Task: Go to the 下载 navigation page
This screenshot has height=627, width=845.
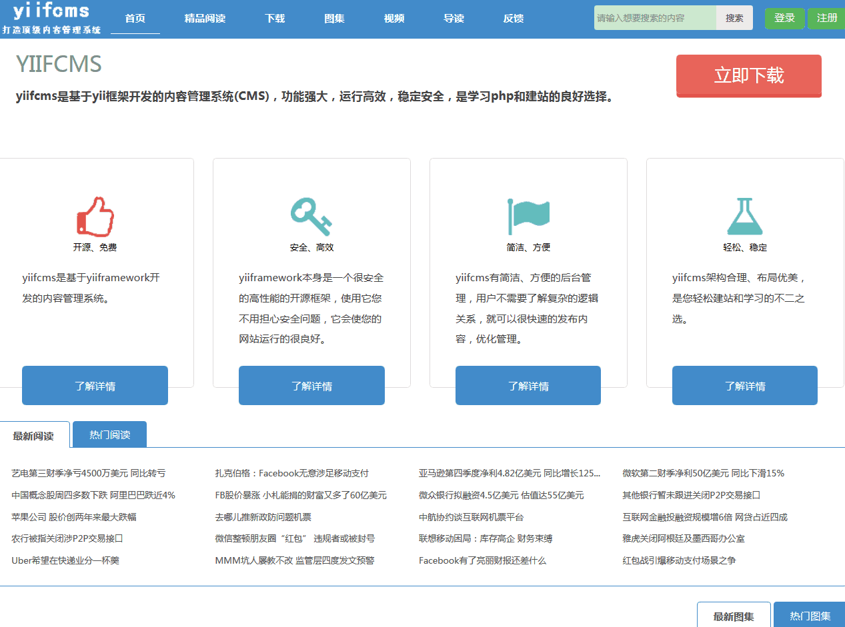Action: [x=275, y=19]
